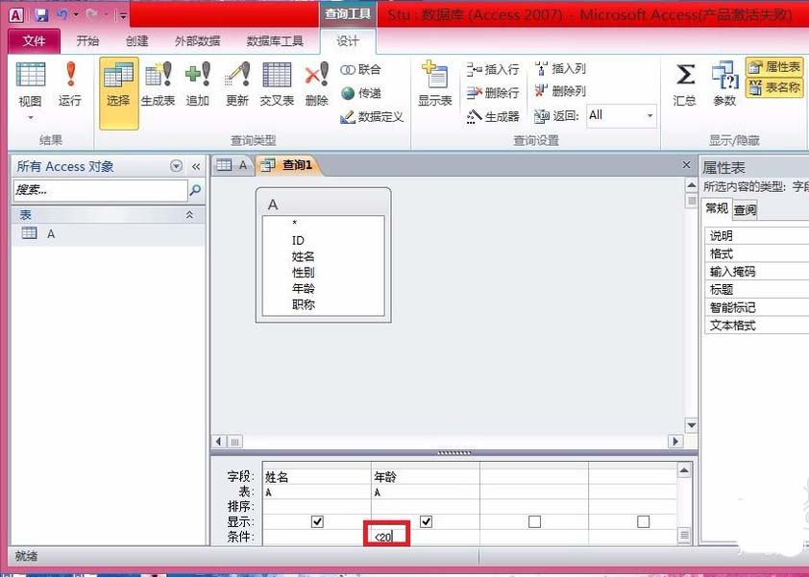Toggle the 汇总 totals row
The image size is (809, 577).
click(685, 85)
